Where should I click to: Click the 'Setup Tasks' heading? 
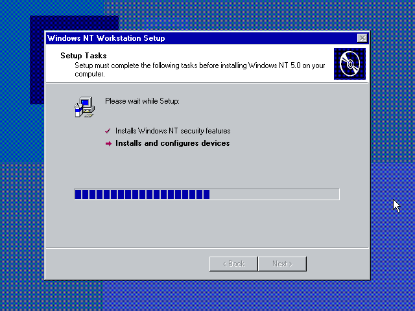84,56
